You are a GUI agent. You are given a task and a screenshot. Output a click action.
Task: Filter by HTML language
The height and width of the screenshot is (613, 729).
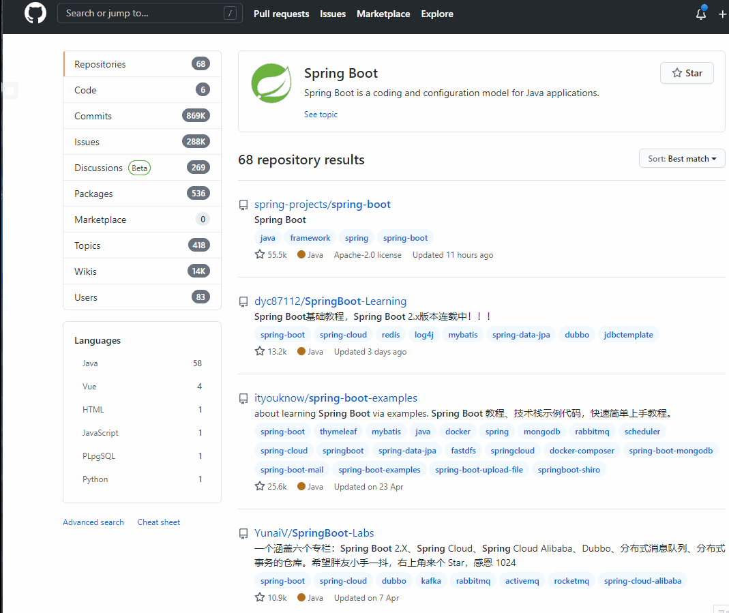point(143,409)
